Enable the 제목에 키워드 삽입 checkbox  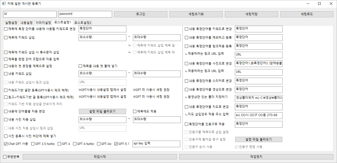click(x=6, y=38)
